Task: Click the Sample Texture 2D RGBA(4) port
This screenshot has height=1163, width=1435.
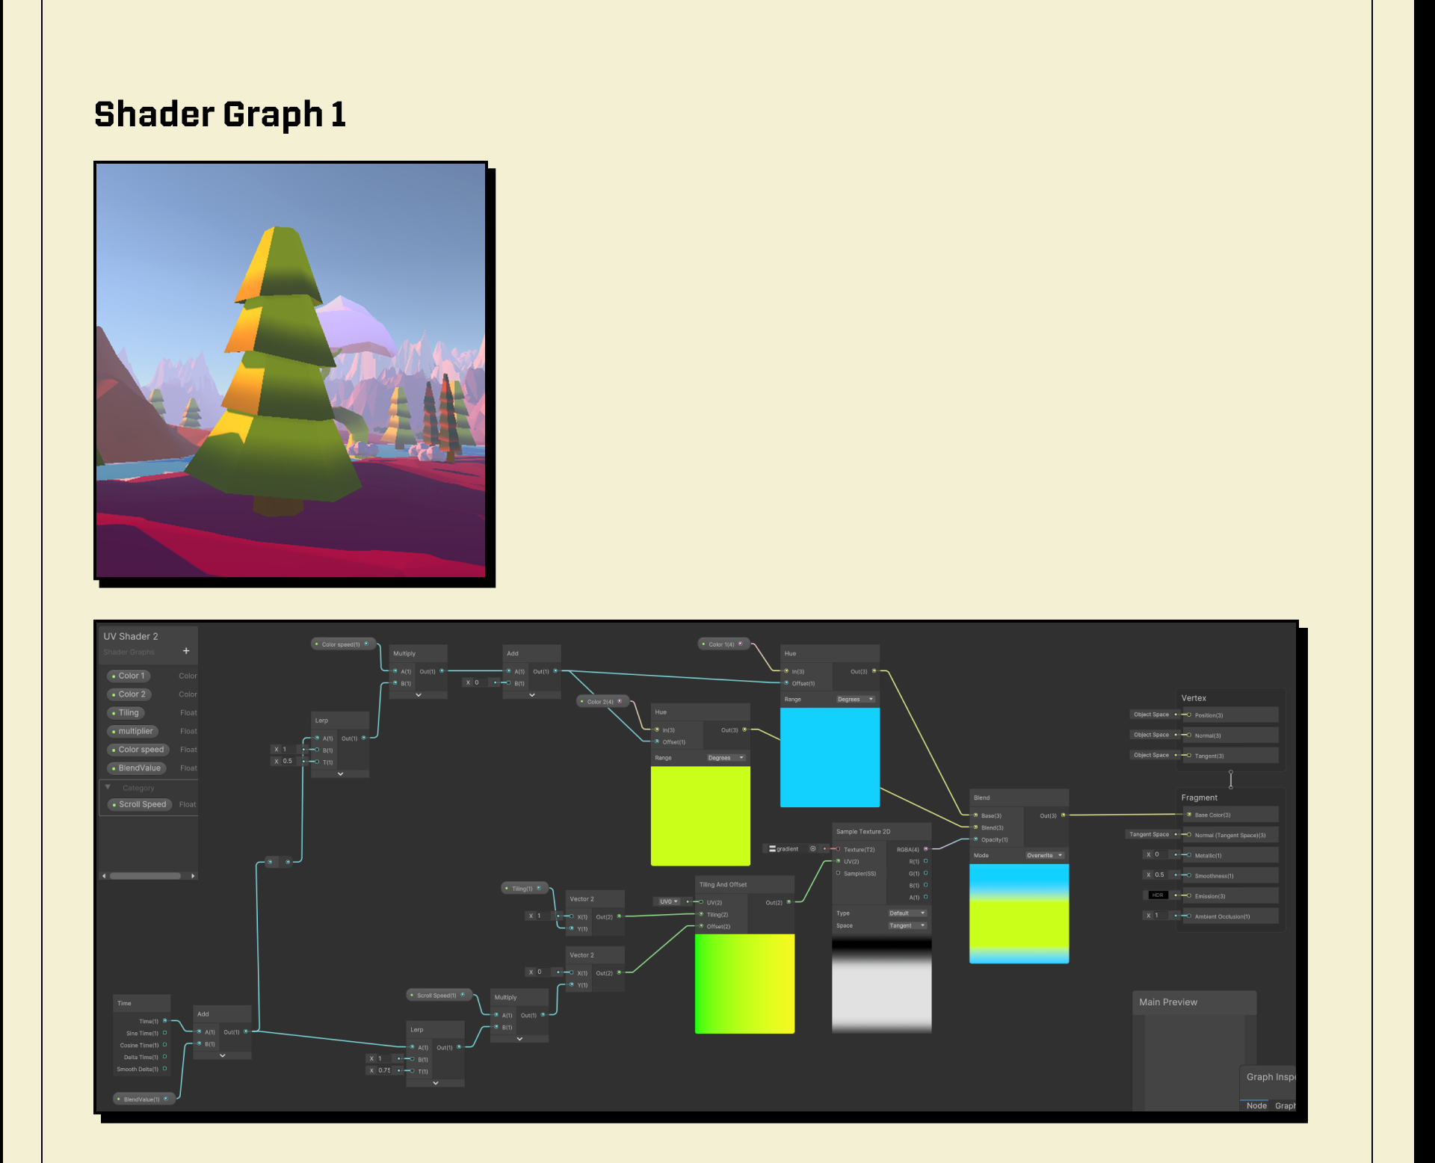Action: [x=926, y=849]
